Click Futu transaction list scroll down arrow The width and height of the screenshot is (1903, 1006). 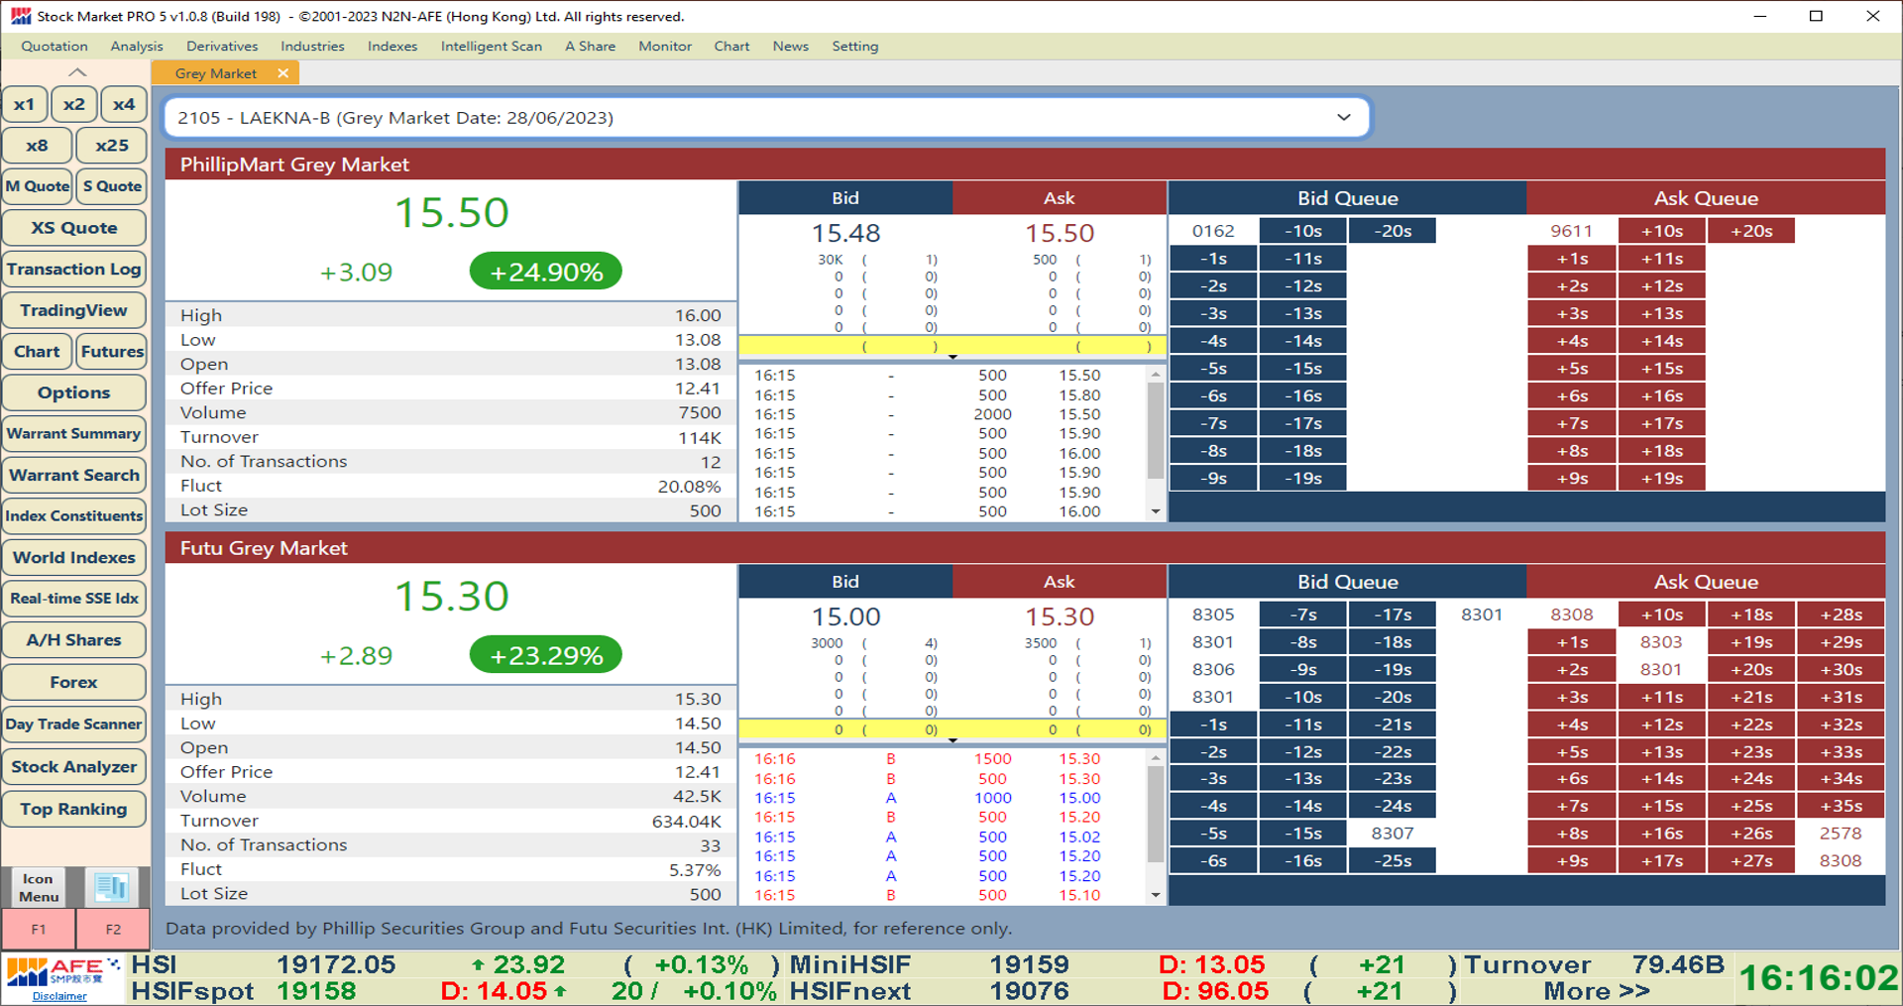1156,895
